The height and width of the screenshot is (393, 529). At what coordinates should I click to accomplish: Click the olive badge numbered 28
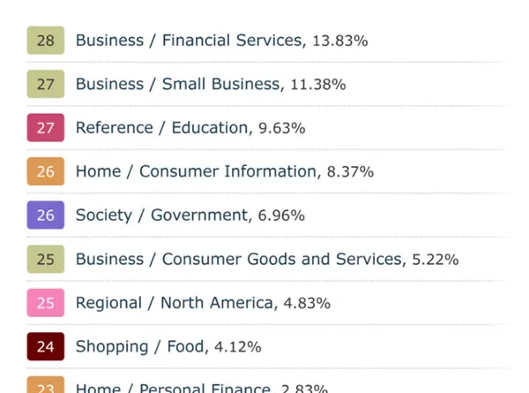(x=46, y=41)
